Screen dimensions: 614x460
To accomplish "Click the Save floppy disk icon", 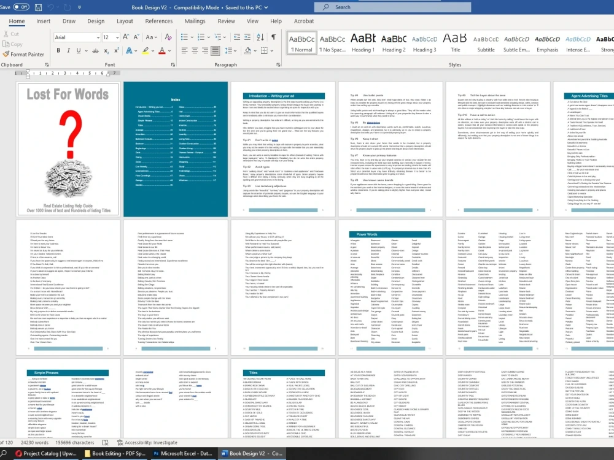I will click(38, 7).
